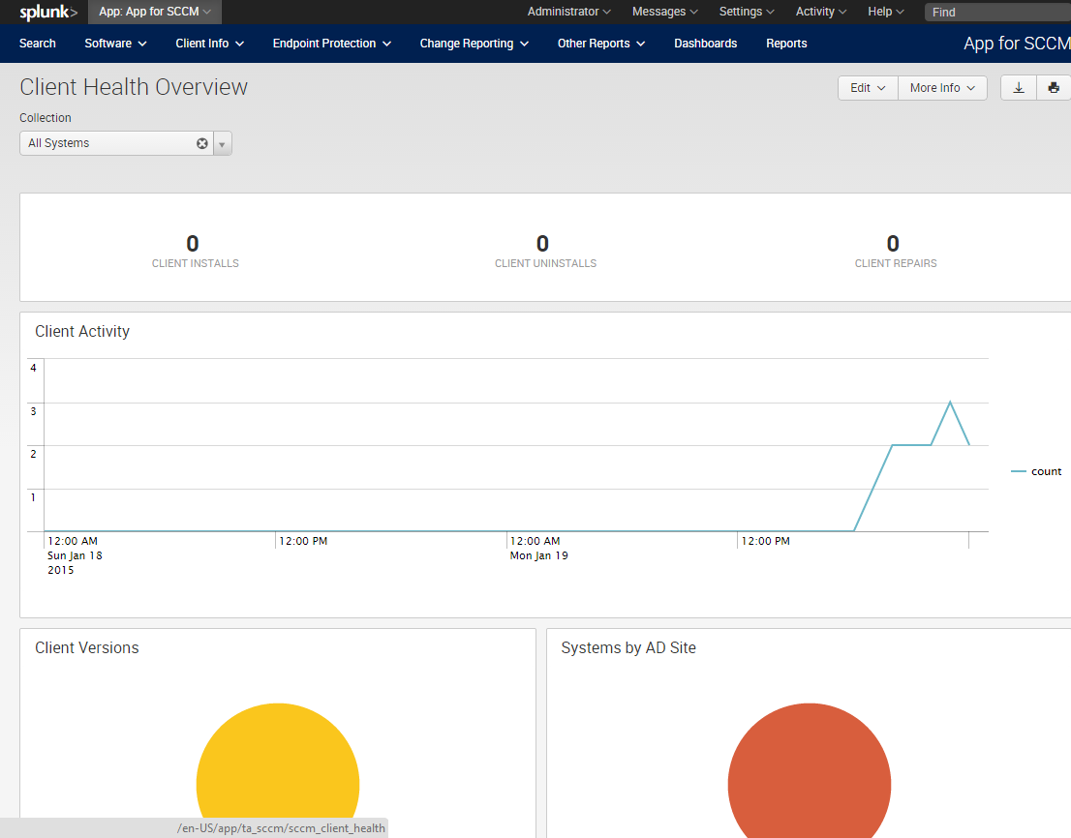Click in the Find search field

(x=998, y=13)
